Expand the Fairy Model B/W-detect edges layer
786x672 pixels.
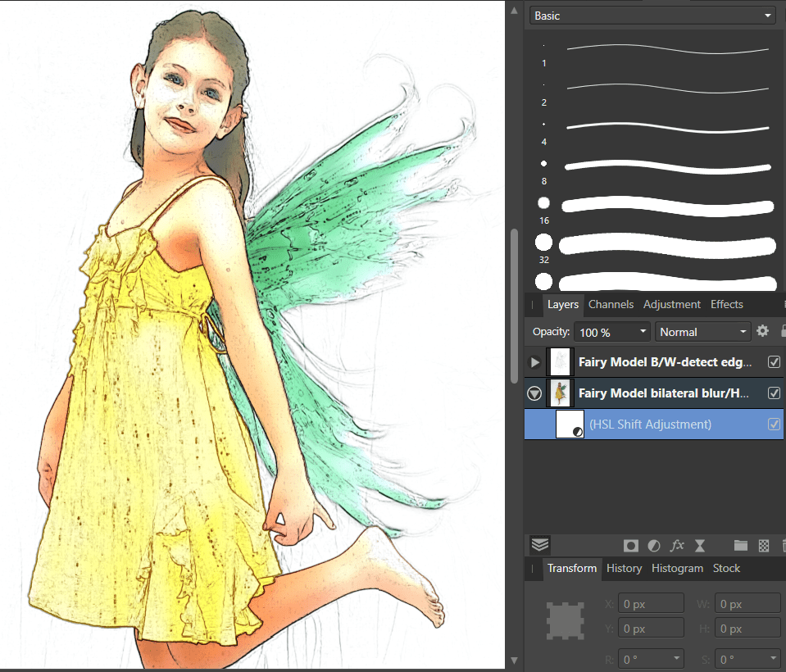(x=535, y=362)
